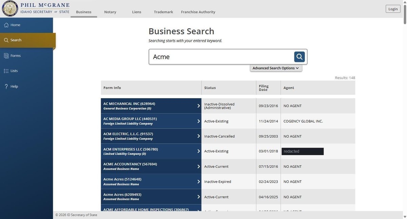The image size is (407, 219).
Task: Click COGENCY GLOBAL INC. agent cell
Action: tap(318, 121)
